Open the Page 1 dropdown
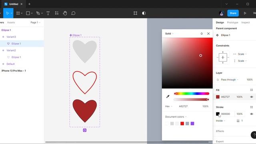The width and height of the screenshot is (256, 144). pos(35,22)
